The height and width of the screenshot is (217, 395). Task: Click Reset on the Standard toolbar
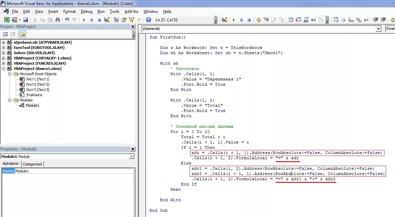pos(99,20)
